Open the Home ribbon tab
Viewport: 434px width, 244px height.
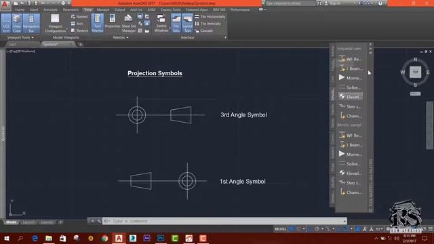20,9
